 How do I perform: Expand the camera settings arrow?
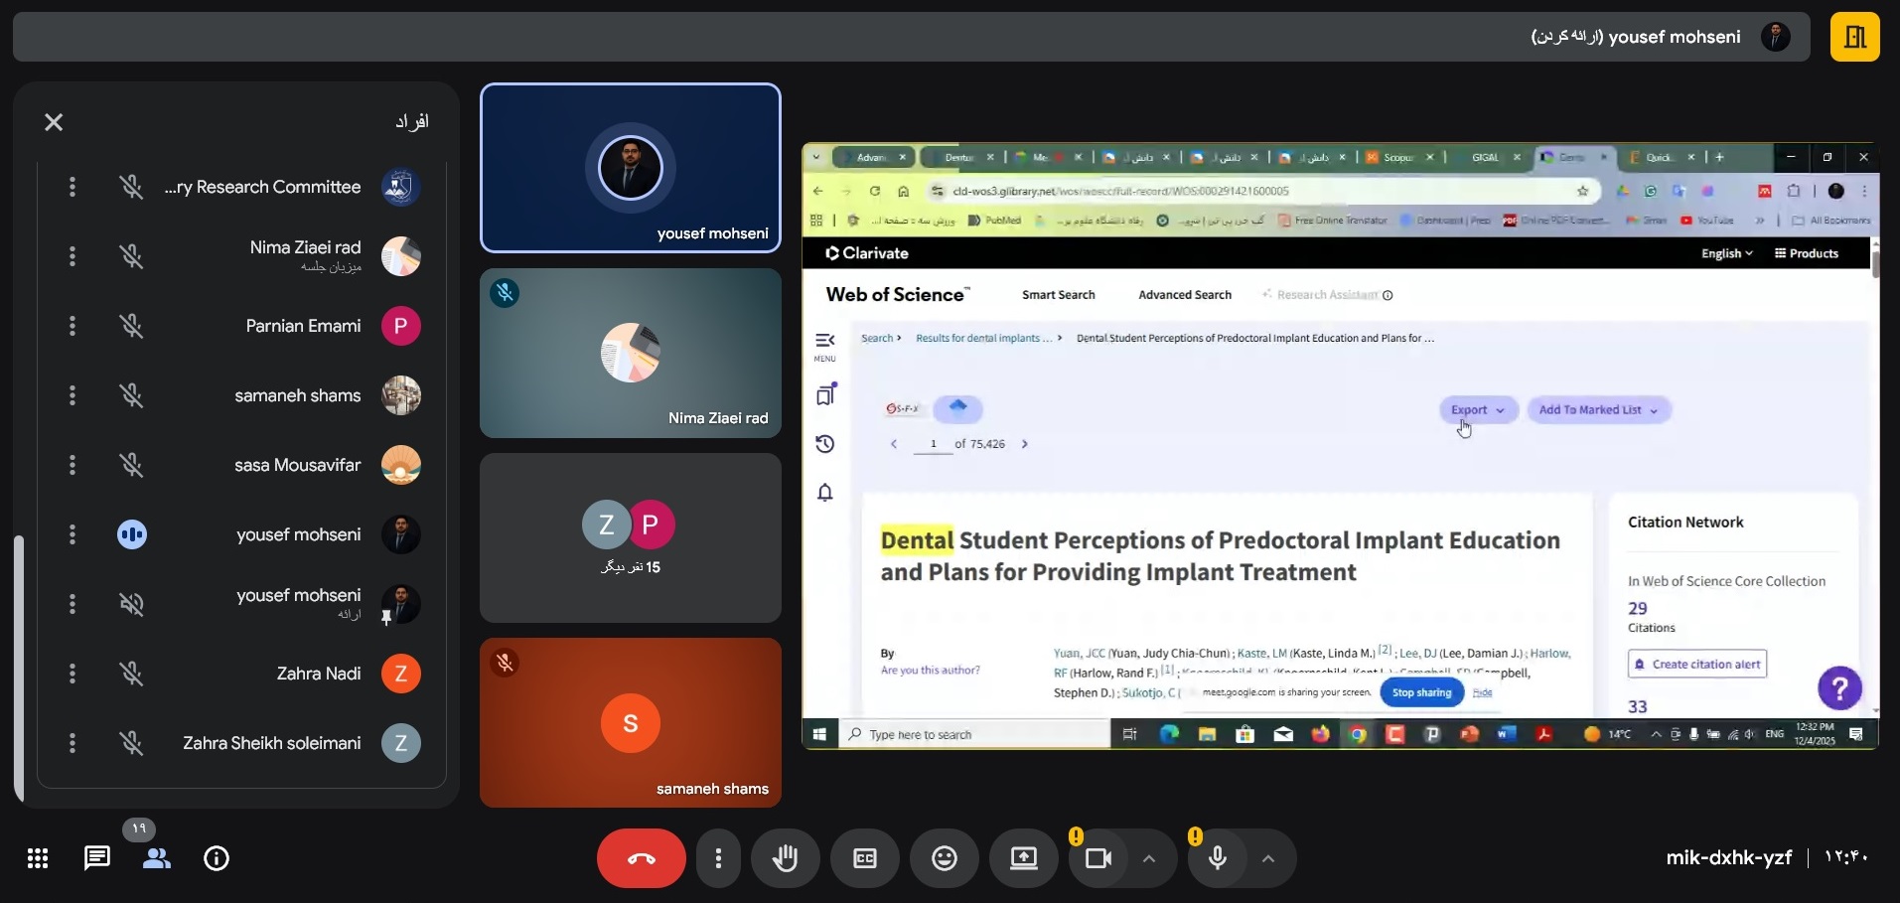(1148, 858)
